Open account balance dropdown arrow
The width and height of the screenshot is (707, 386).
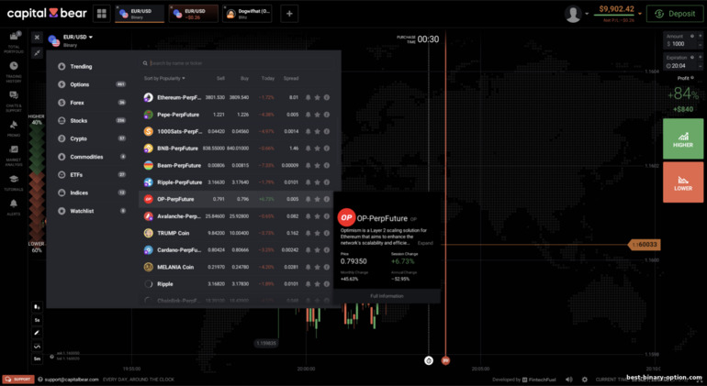pyautogui.click(x=640, y=14)
